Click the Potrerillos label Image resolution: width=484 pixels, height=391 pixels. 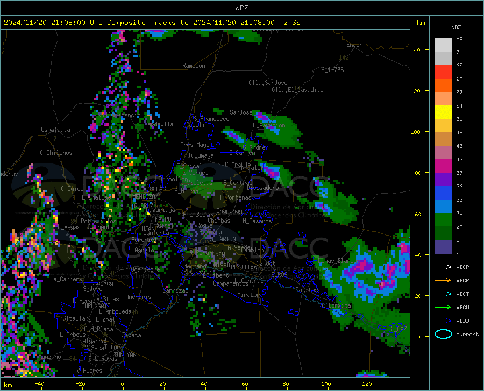coord(98,221)
